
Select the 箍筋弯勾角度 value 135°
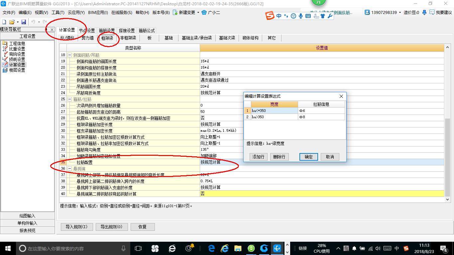click(x=322, y=150)
